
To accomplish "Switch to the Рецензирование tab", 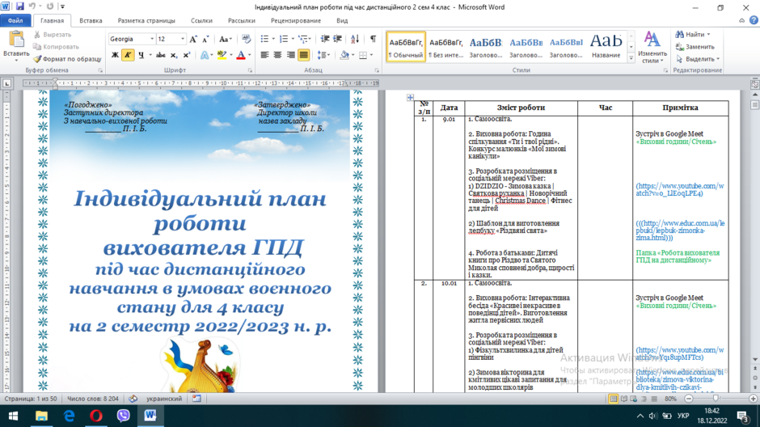I will tap(296, 20).
